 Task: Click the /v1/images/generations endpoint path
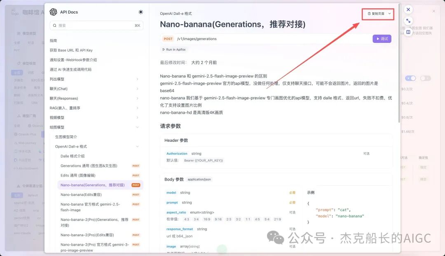(x=197, y=39)
